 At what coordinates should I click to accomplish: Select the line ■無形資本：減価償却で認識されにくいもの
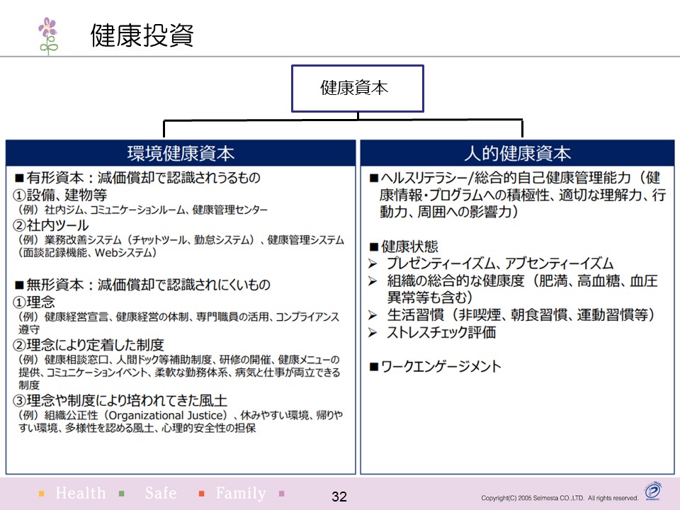coord(142,285)
